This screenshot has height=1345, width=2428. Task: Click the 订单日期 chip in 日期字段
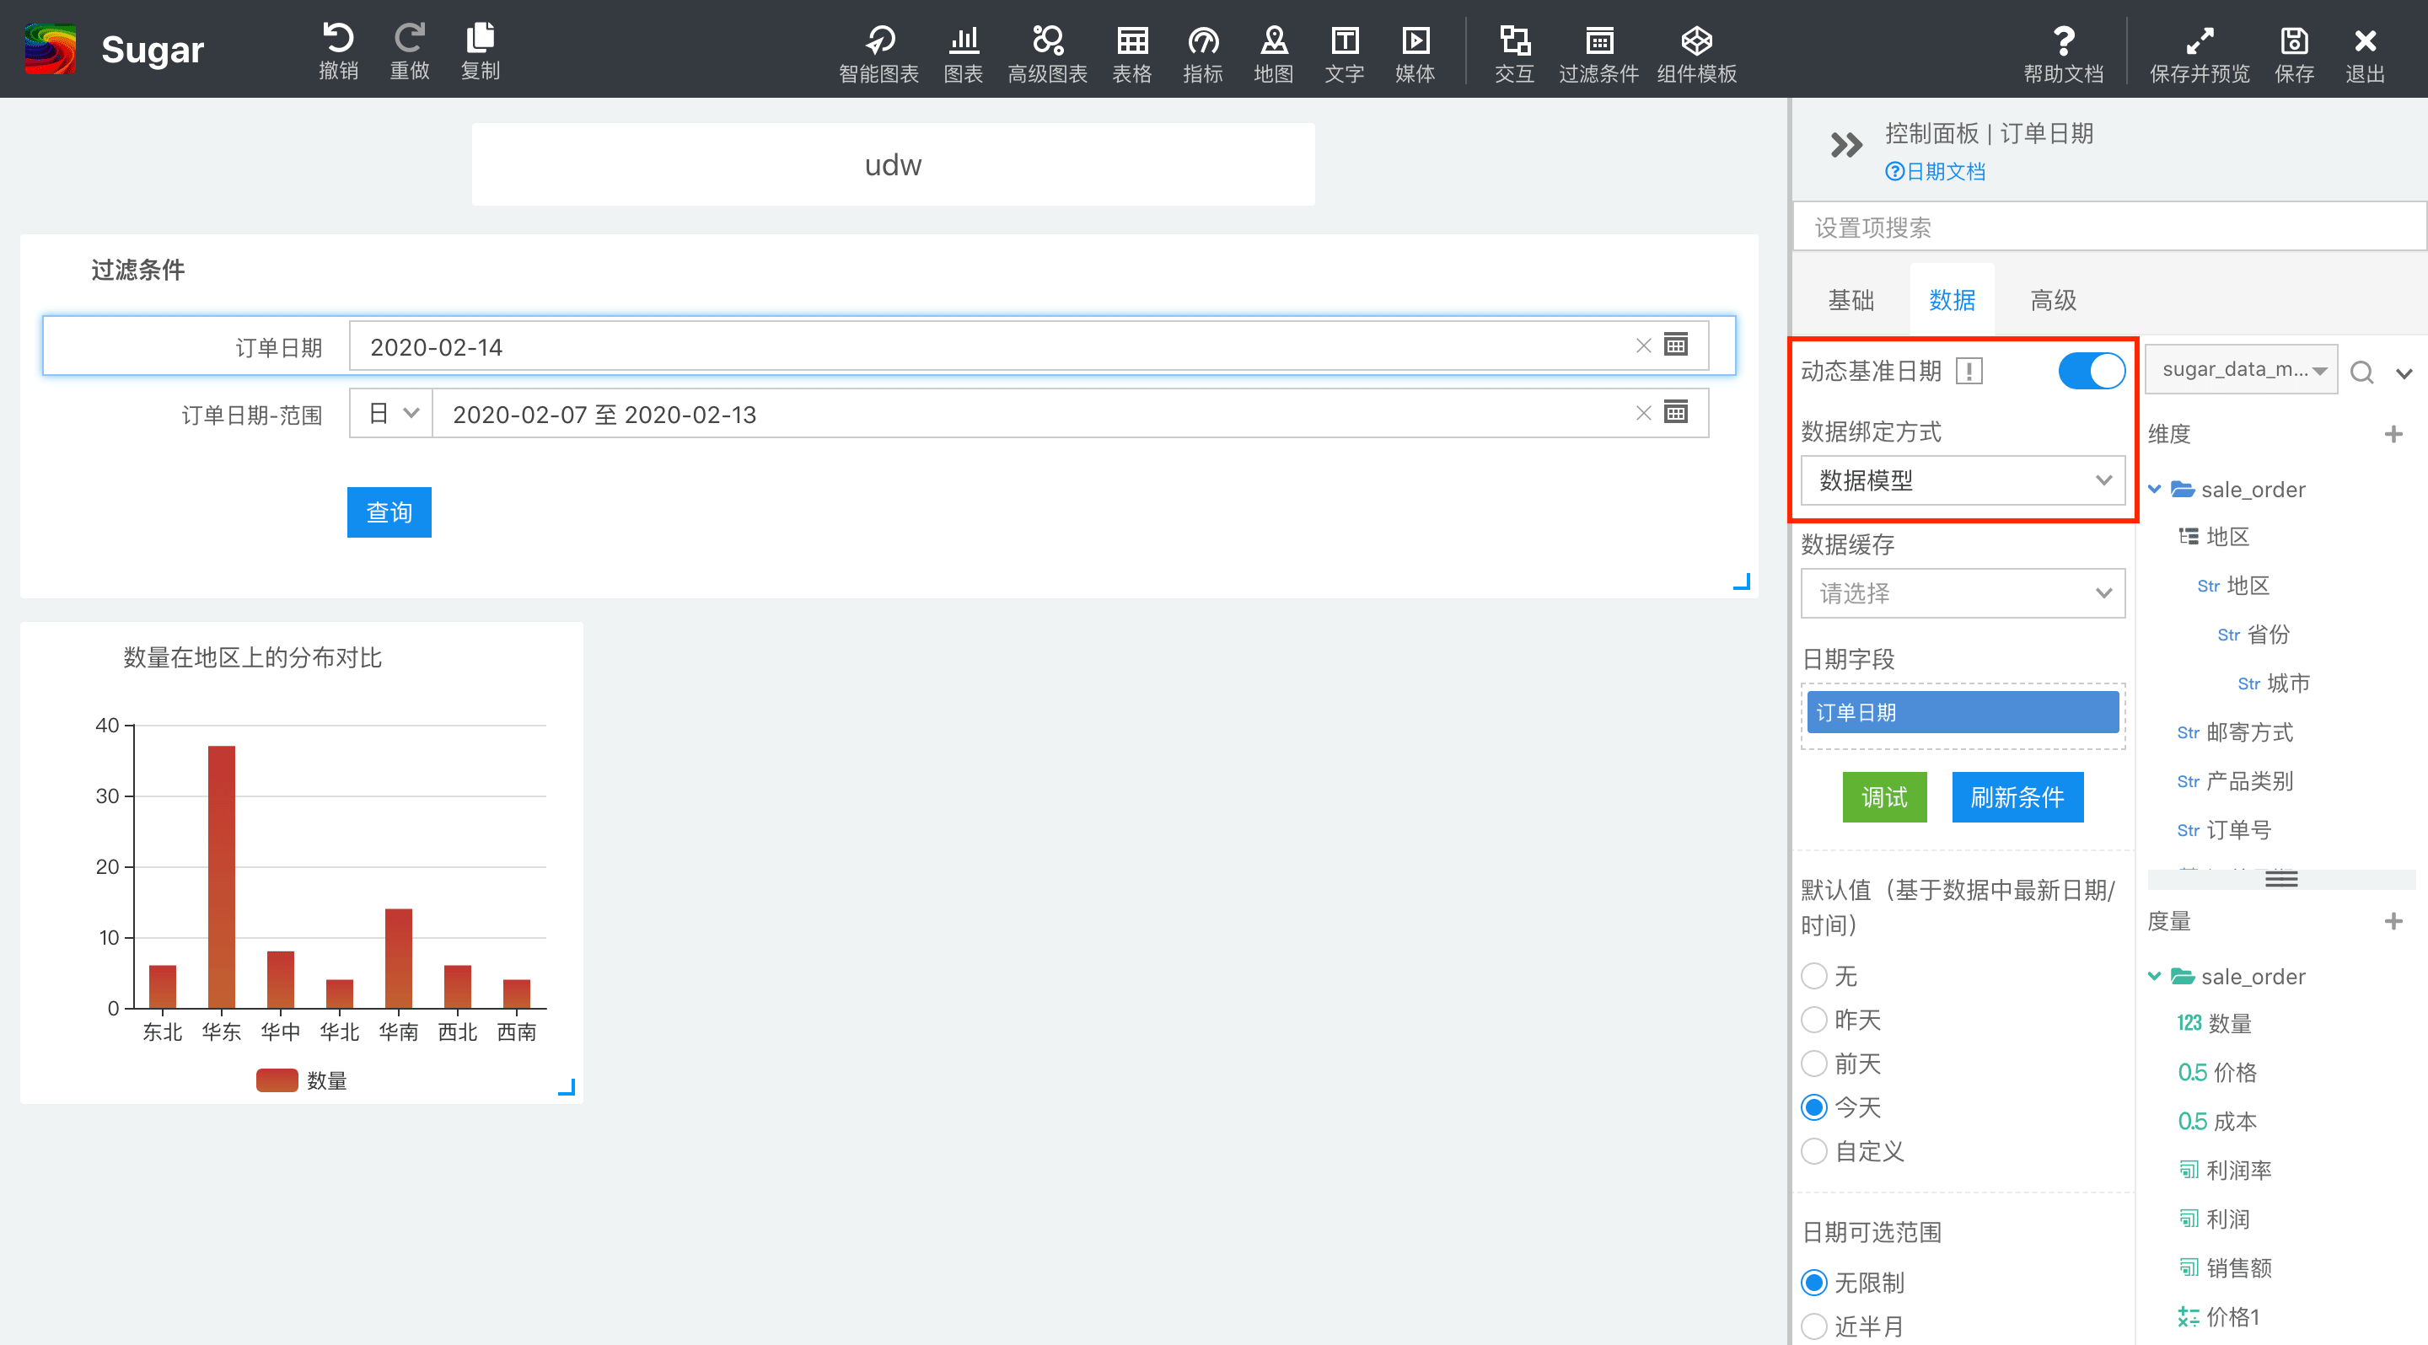pyautogui.click(x=1963, y=712)
